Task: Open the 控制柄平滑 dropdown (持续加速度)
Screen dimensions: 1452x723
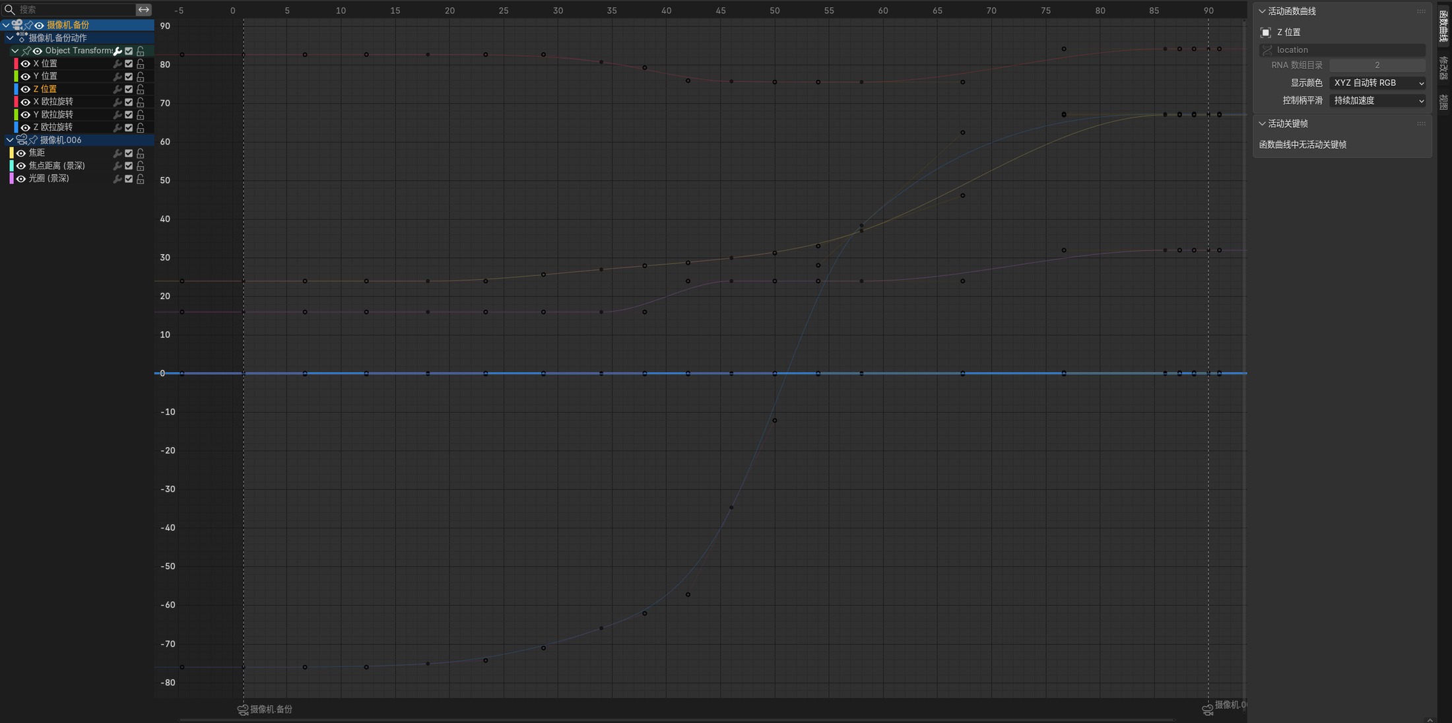Action: tap(1377, 100)
